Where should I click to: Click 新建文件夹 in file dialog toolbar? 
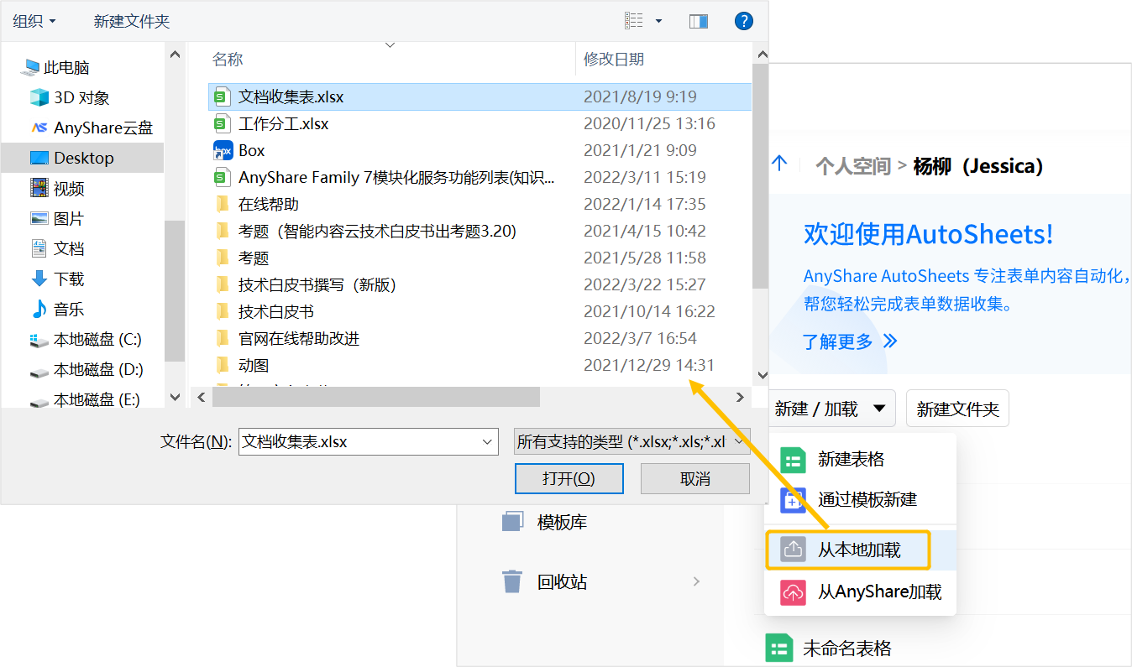click(x=132, y=21)
